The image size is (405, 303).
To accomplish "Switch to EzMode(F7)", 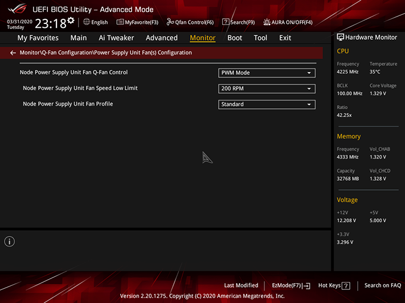I will point(287,285).
